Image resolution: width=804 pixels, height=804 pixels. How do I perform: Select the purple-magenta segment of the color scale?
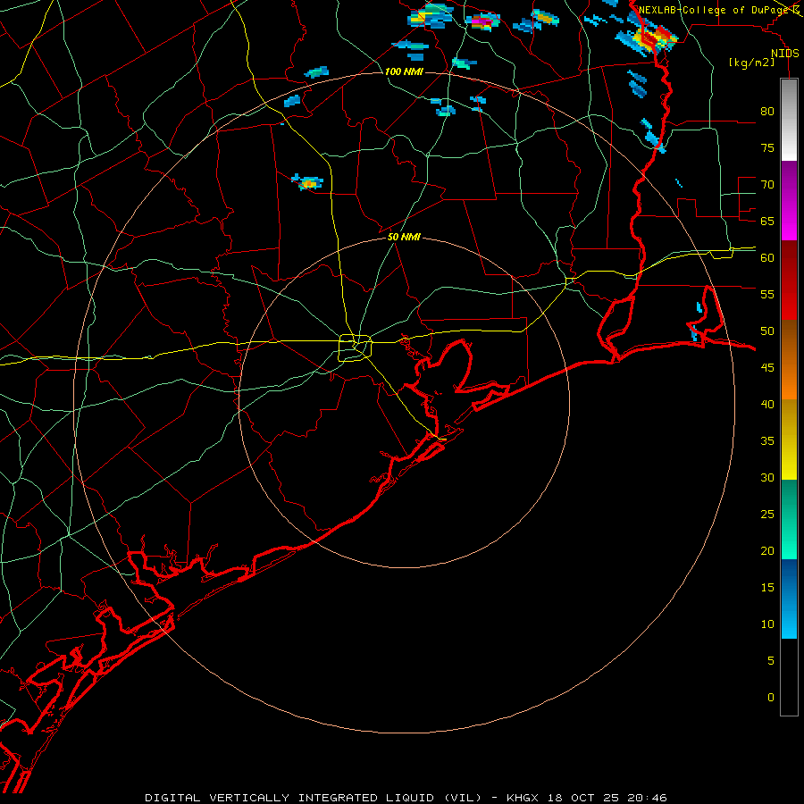point(789,200)
